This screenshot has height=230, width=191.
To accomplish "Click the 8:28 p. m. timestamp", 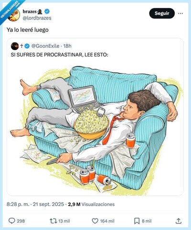I will click(x=18, y=204).
